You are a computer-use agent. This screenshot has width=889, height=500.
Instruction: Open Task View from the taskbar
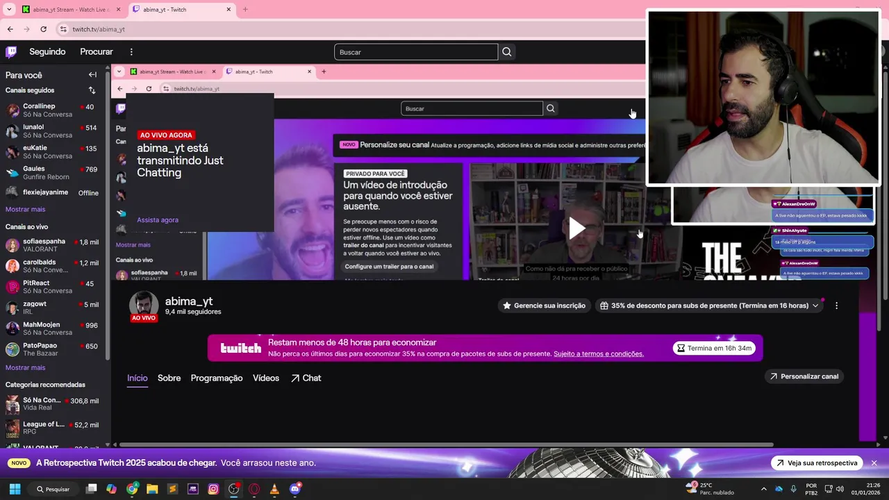click(91, 489)
